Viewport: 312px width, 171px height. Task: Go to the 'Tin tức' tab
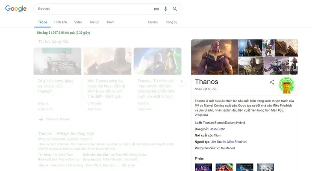tap(94, 22)
